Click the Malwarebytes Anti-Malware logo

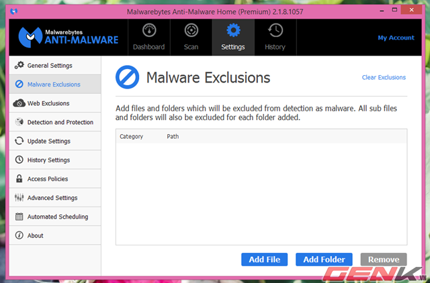[69, 38]
